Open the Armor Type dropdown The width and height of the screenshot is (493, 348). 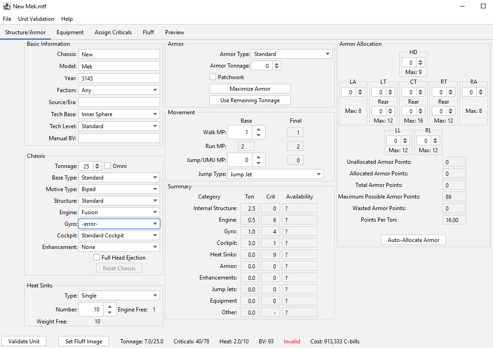coord(291,54)
